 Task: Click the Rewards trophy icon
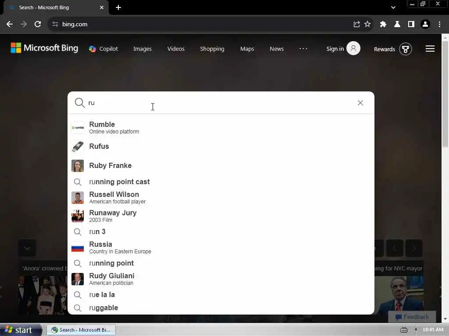tap(406, 49)
